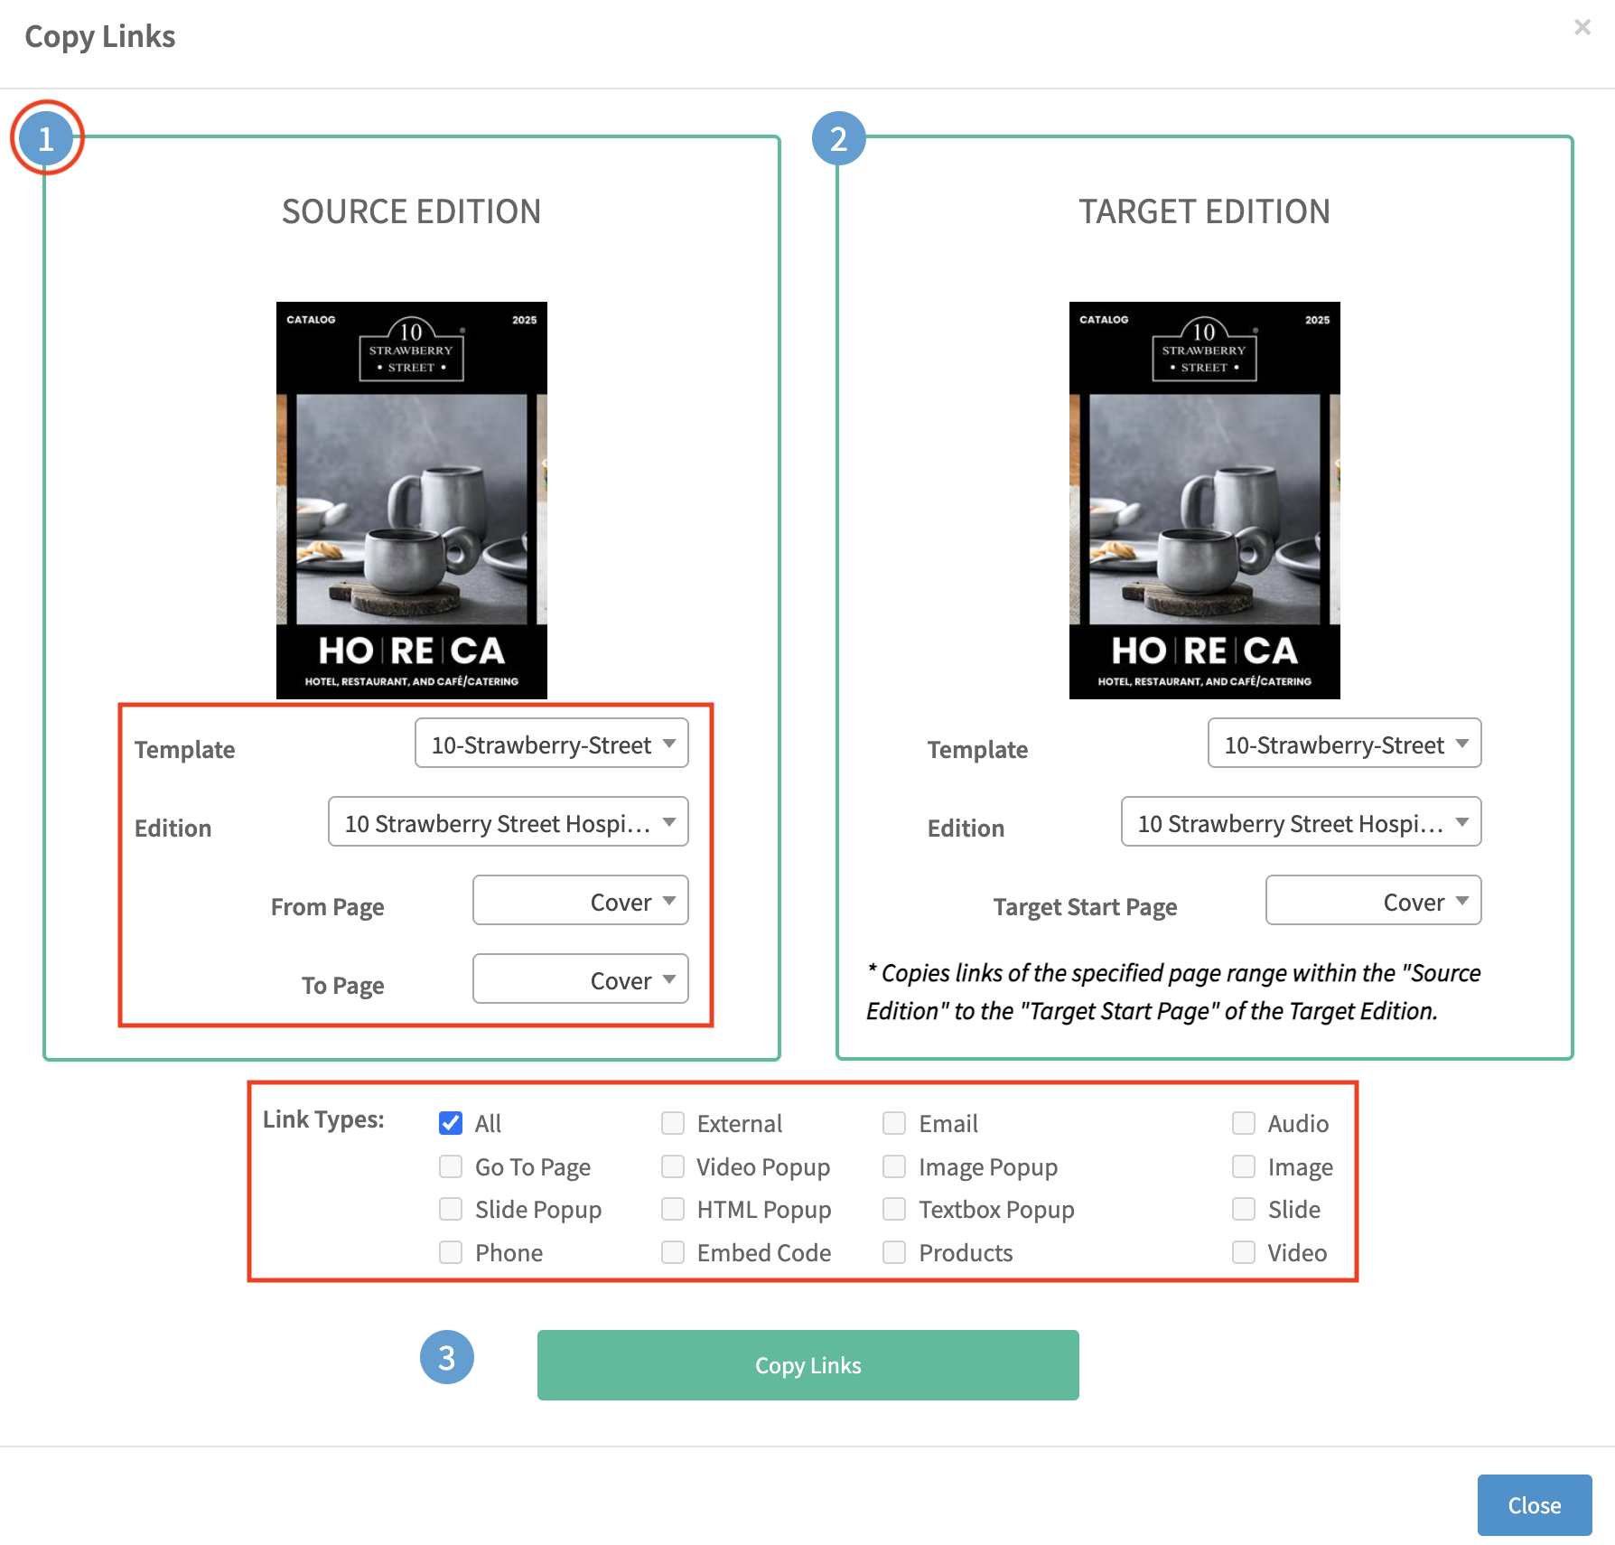The image size is (1615, 1545).
Task: Expand the source Edition dropdown
Action: point(508,822)
